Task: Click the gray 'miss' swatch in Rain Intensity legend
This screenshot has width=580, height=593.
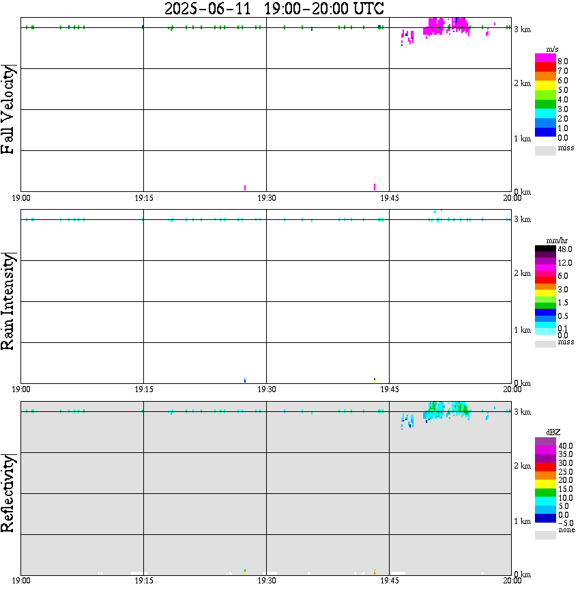Action: click(545, 344)
